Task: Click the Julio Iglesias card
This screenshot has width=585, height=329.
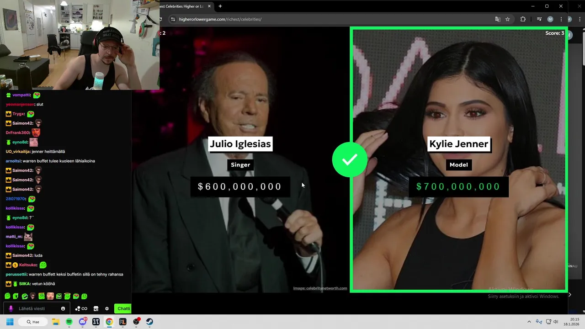Action: 240,159
